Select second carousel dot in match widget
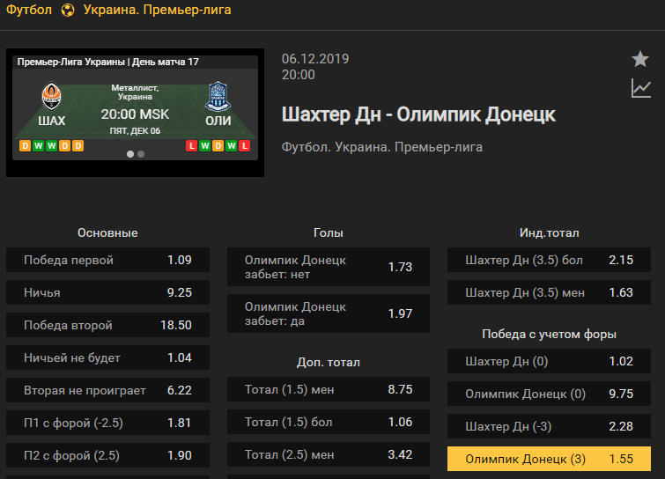This screenshot has height=479, width=665. point(141,154)
